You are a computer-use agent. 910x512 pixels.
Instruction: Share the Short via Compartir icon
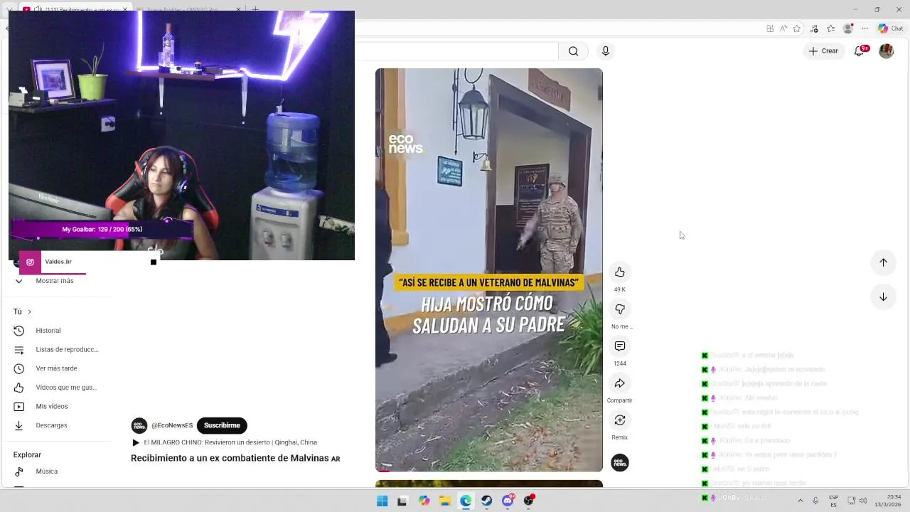[620, 383]
